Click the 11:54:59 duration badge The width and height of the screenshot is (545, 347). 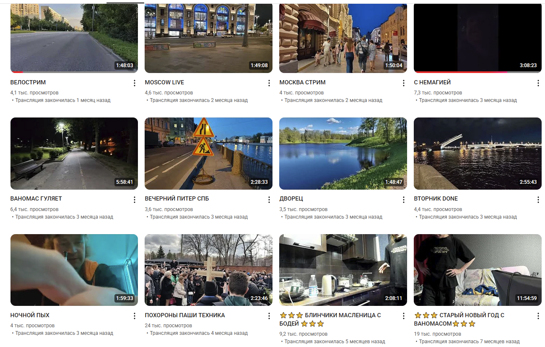click(x=527, y=298)
